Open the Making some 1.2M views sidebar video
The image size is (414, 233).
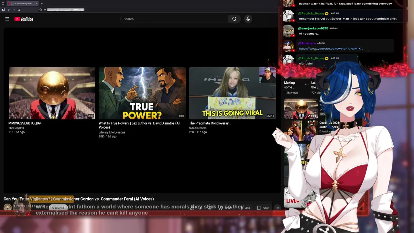pyautogui.click(x=291, y=87)
